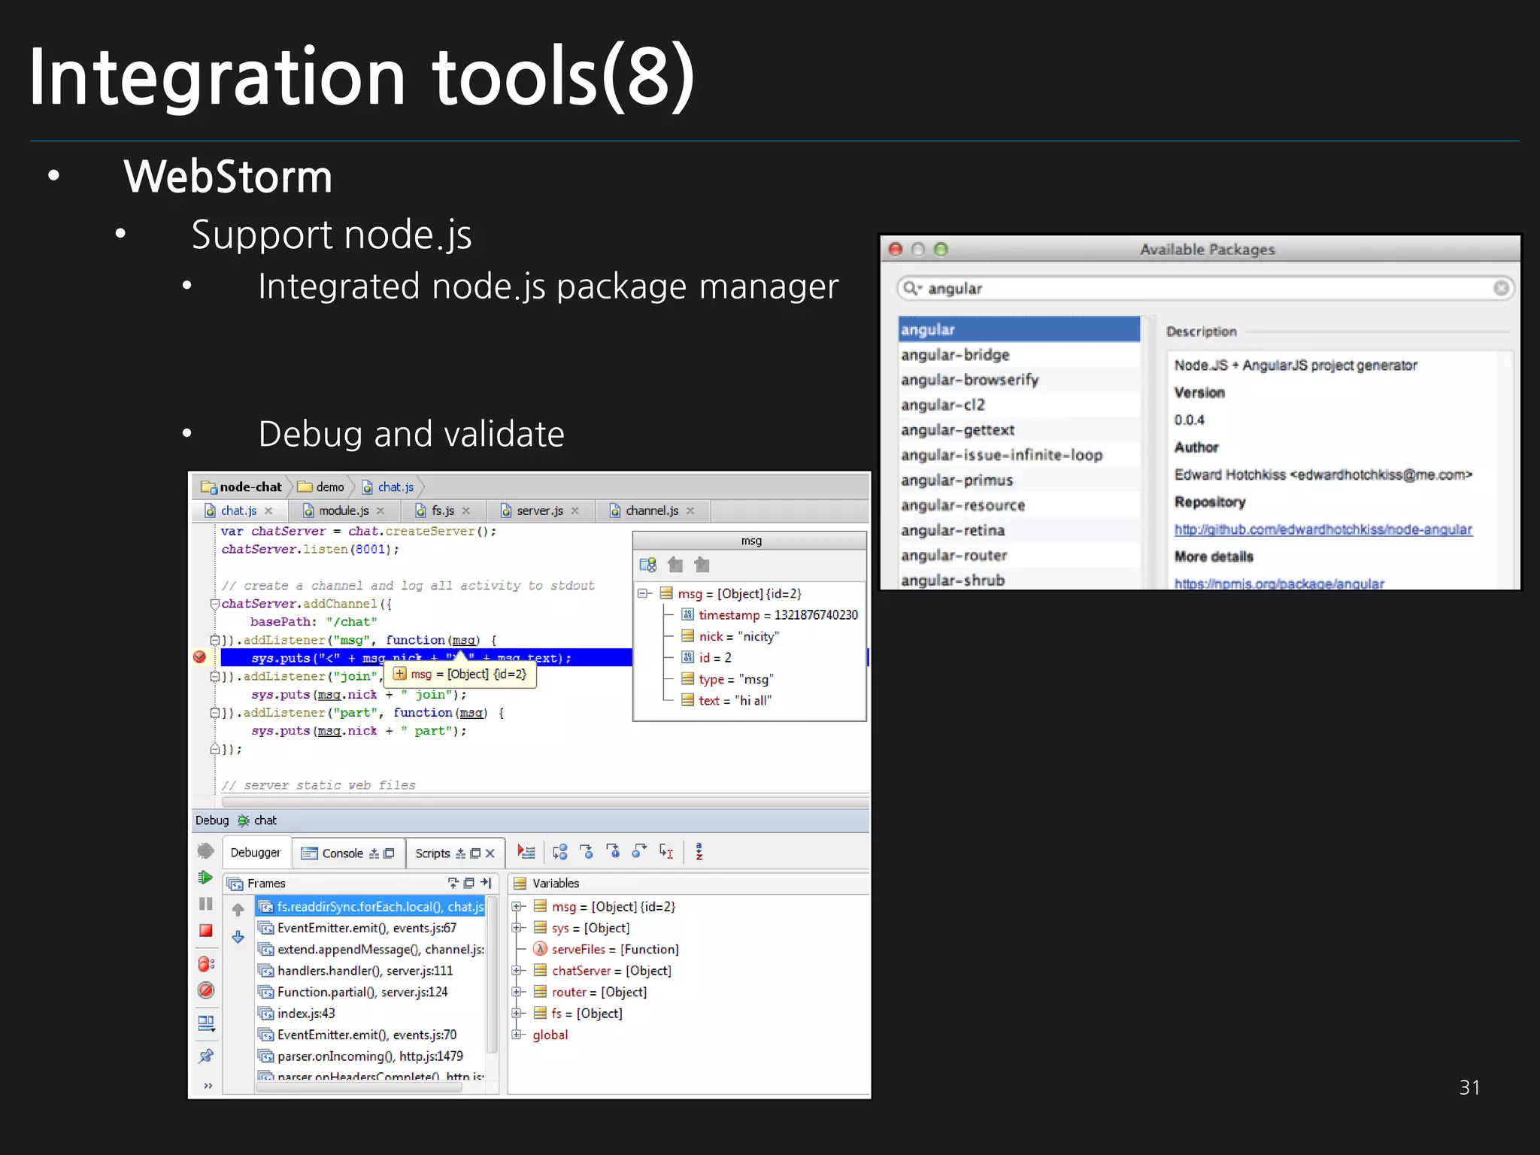Screen dimensions: 1540x1155
Task: Close the module.js editor tab
Action: point(380,511)
